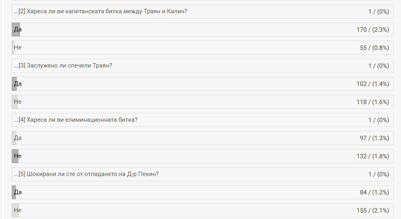401x219 pixels.
Task: Pick "Да" under the елиминационната битка question
Action: point(18,138)
